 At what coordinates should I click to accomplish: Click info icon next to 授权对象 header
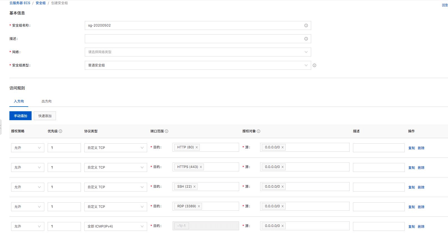coord(258,131)
